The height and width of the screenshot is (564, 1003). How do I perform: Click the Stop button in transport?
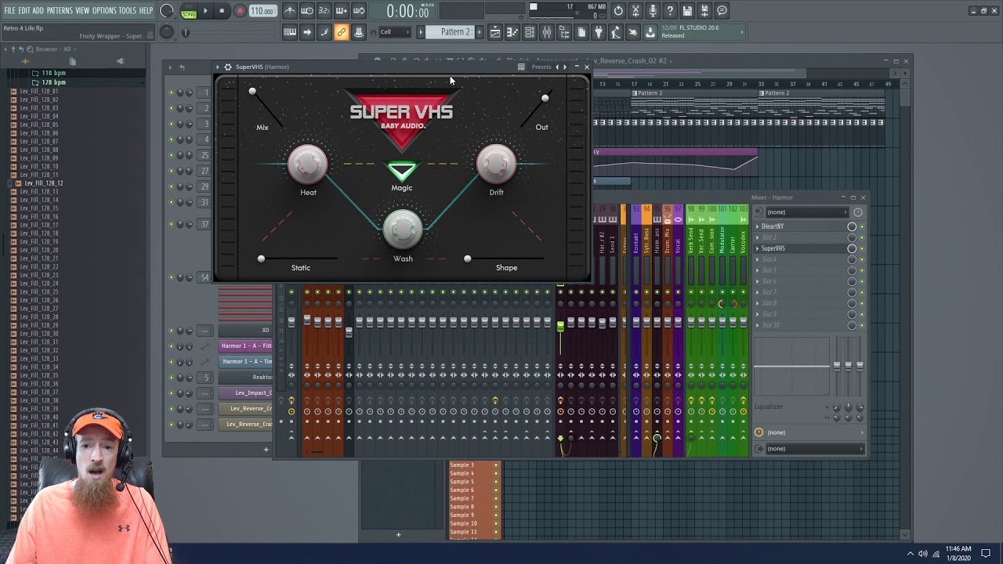point(222,11)
